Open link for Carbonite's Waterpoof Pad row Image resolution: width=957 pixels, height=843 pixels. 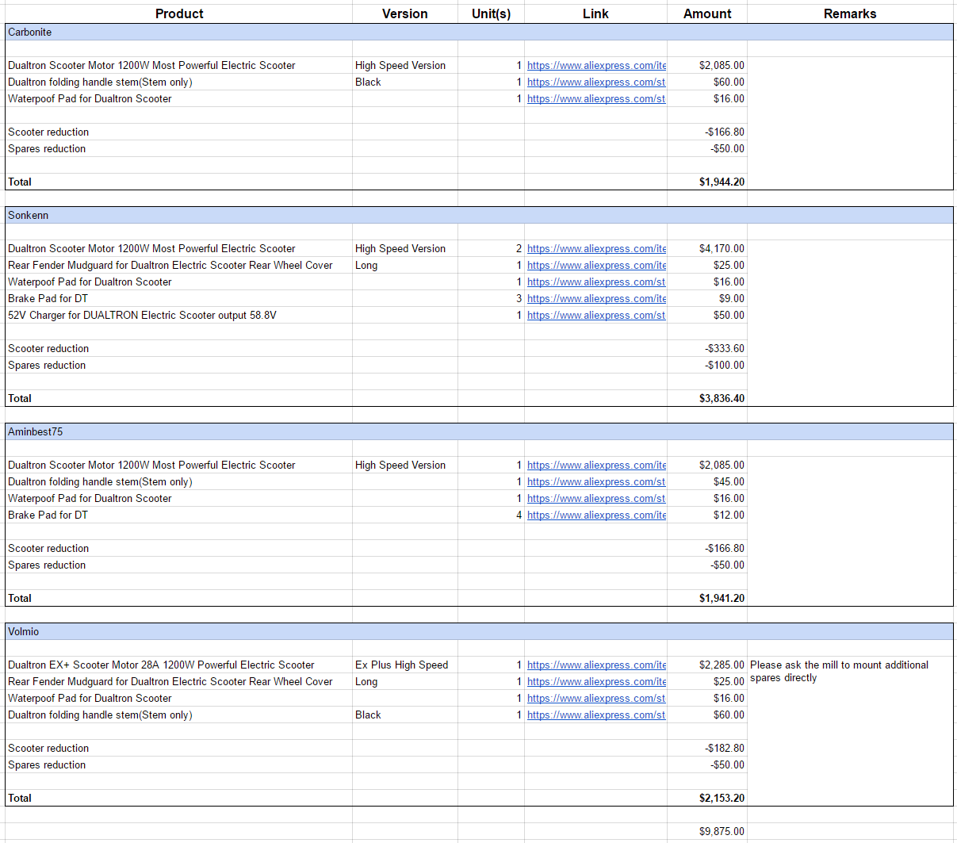[596, 99]
